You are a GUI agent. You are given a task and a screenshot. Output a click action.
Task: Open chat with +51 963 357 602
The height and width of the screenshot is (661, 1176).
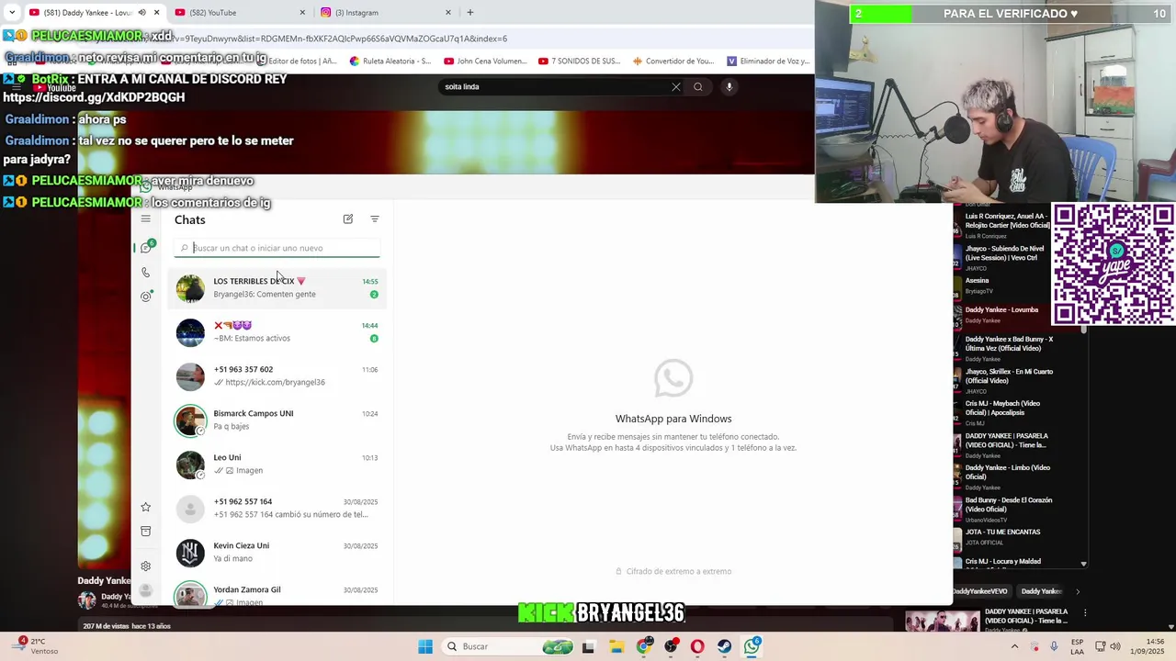pyautogui.click(x=277, y=375)
